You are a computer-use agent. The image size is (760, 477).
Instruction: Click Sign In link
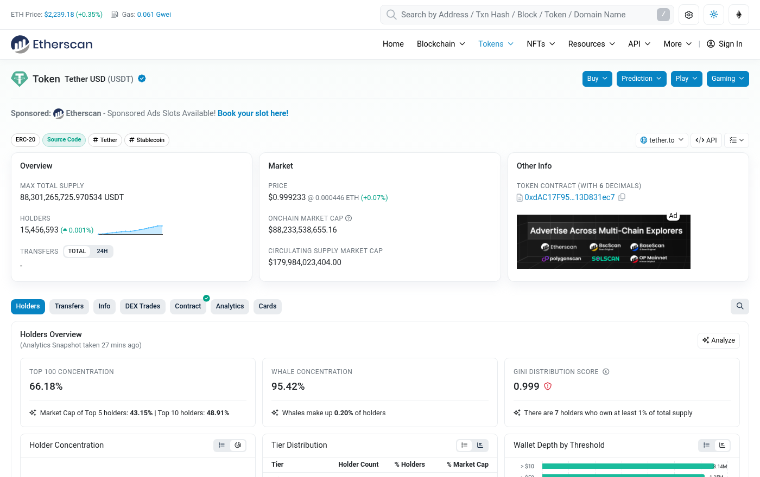click(x=725, y=44)
